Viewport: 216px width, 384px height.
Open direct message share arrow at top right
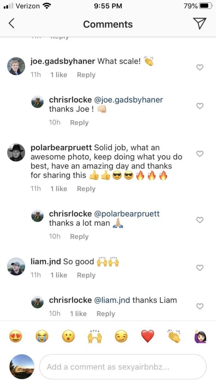(x=200, y=23)
